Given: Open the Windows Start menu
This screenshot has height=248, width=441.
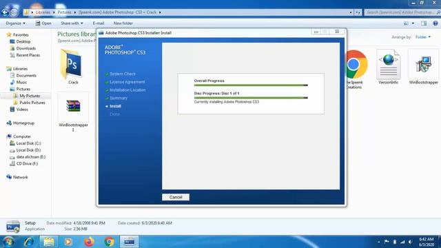Looking at the screenshot, I should 8,242.
